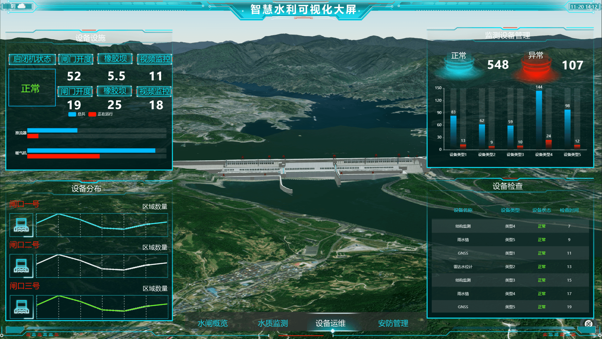Click 闸门开度 button above value 52

[76, 59]
